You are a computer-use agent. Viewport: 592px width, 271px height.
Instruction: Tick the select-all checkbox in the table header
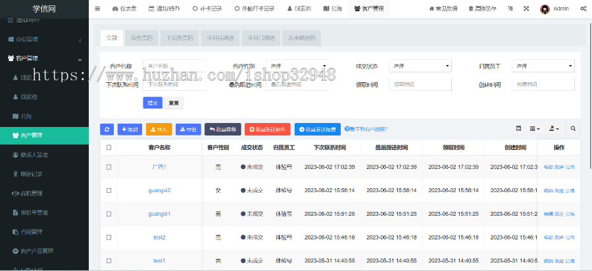109,147
